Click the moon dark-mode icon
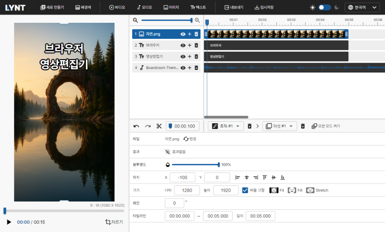The height and width of the screenshot is (232, 385). point(337,7)
